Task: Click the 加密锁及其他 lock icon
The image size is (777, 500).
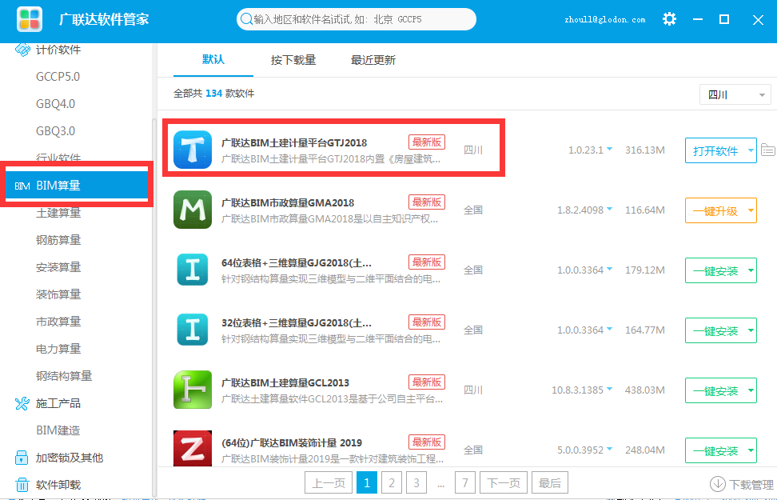Action: pos(22,458)
